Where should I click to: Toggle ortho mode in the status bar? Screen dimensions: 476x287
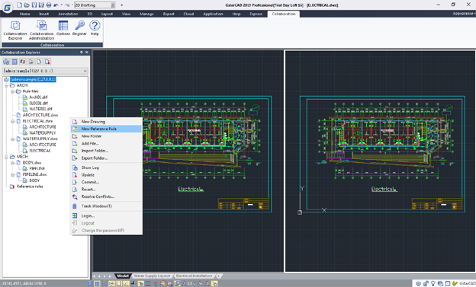[x=105, y=284]
